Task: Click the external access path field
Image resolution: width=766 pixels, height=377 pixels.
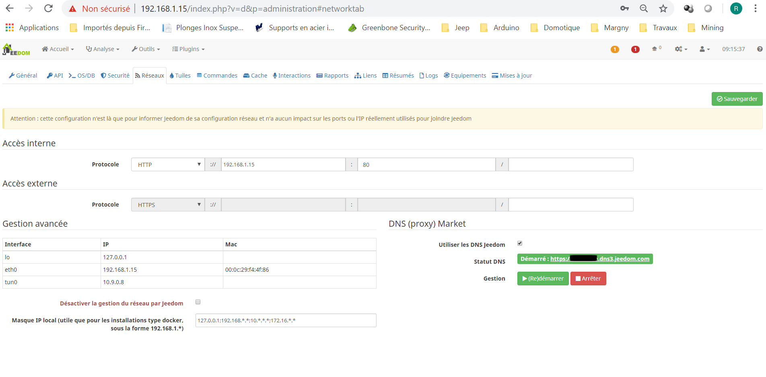Action: [571, 205]
